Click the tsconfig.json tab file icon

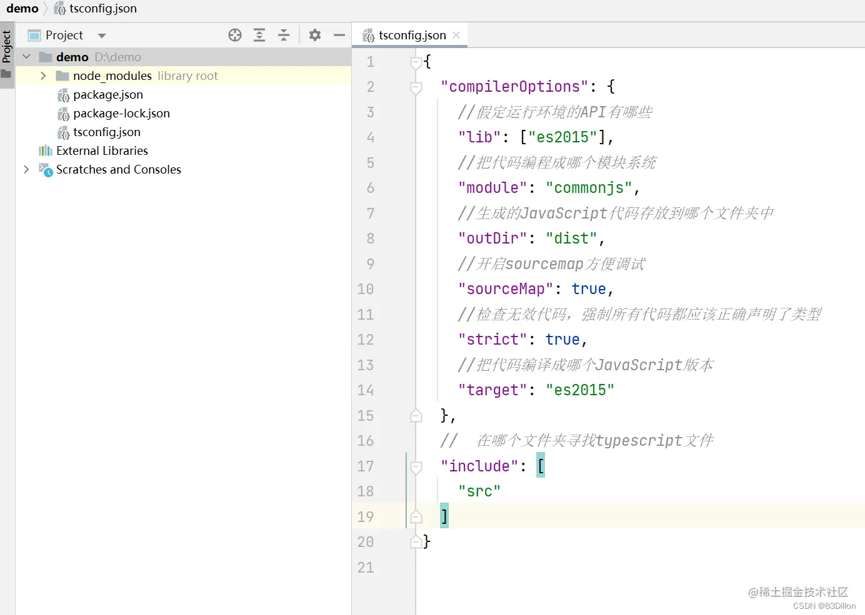(369, 36)
